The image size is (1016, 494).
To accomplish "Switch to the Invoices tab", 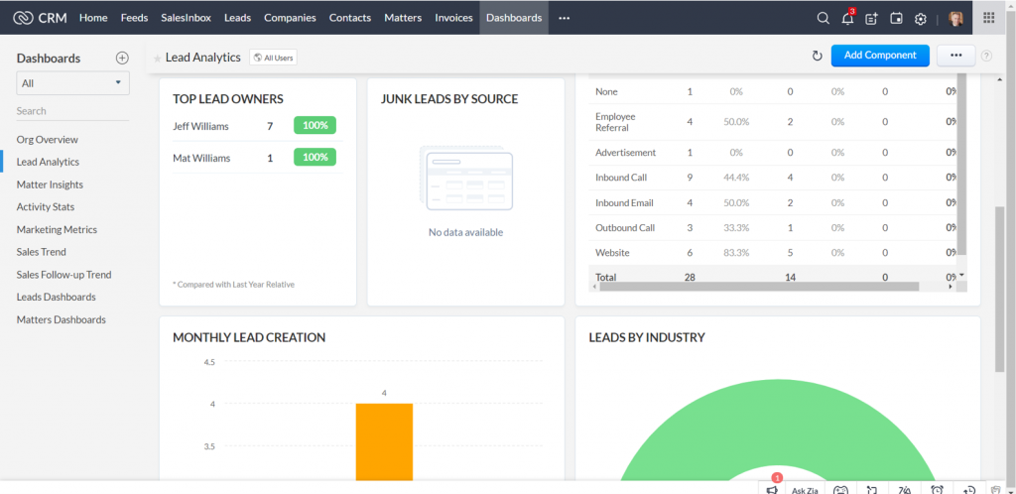I will pyautogui.click(x=453, y=18).
